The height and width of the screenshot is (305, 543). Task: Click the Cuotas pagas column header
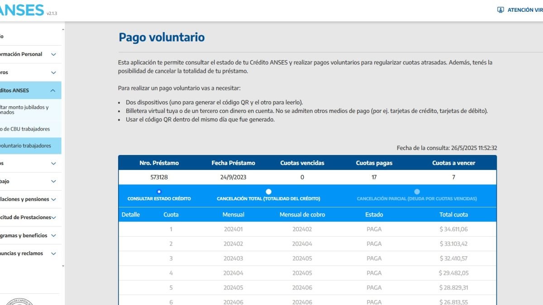(374, 163)
